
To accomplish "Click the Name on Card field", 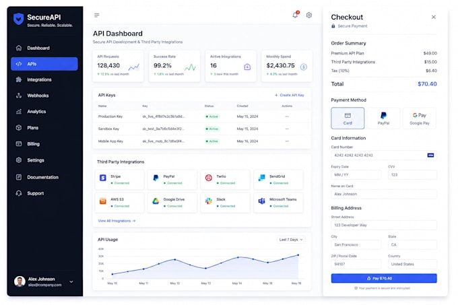I will point(384,194).
